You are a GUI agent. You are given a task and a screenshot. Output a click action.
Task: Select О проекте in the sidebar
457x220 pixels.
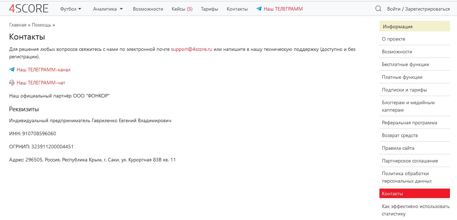[394, 39]
